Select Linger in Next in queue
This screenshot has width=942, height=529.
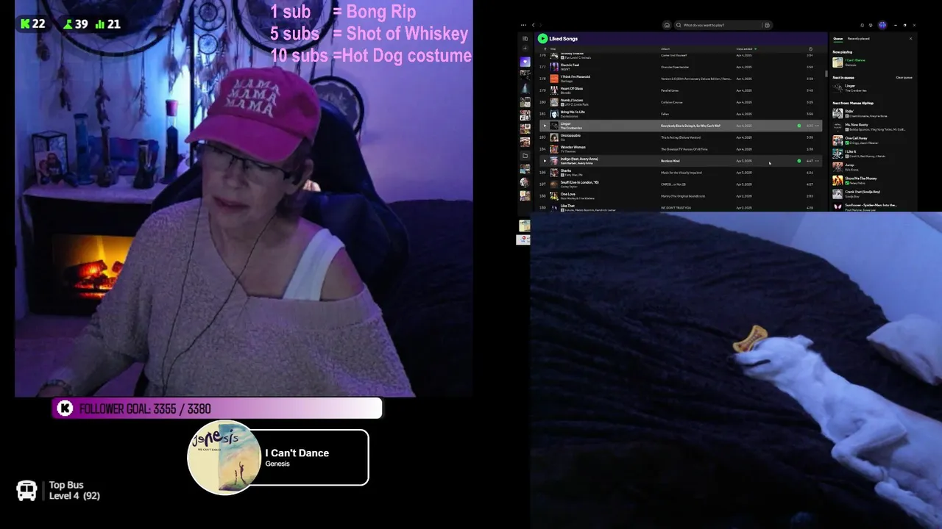(873, 88)
